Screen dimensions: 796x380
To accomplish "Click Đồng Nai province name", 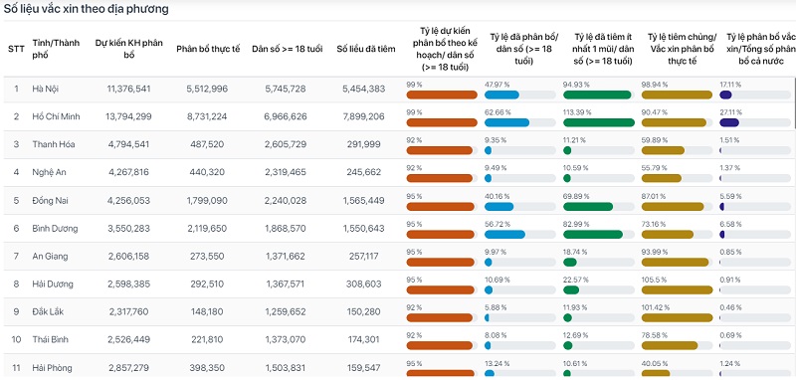I will click(50, 200).
